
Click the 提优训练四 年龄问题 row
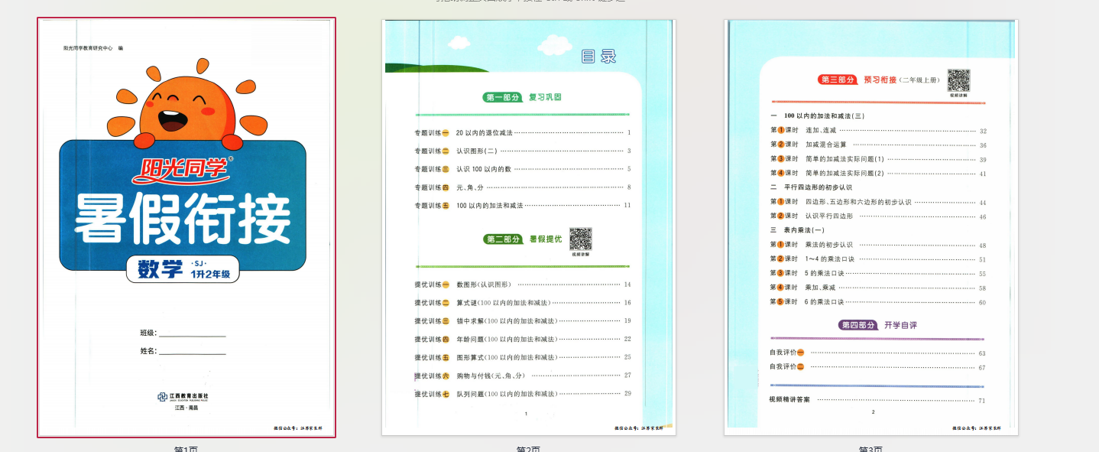[523, 339]
